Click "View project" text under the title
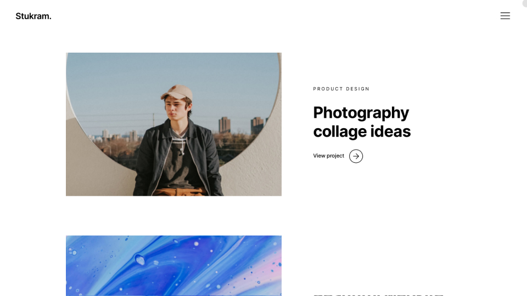The image size is (527, 296). coord(328,156)
